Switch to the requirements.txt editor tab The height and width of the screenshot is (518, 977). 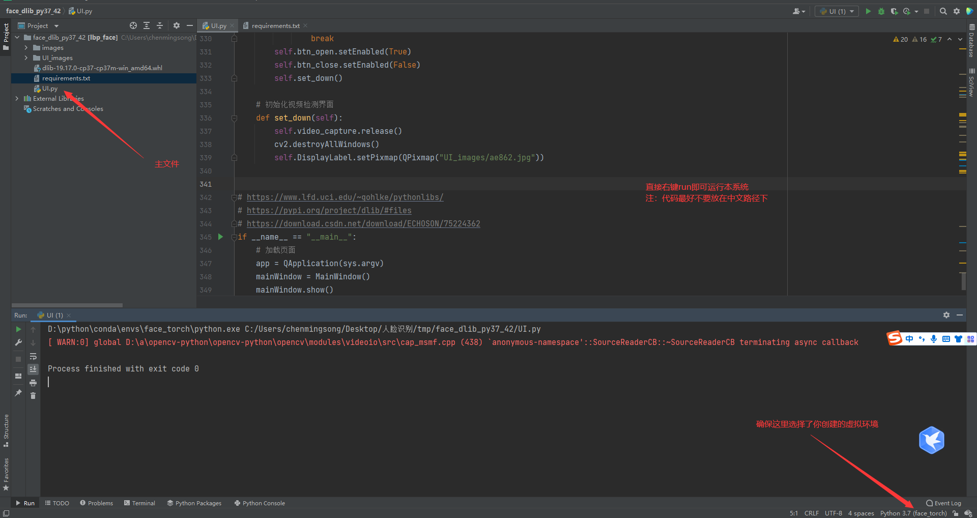[275, 26]
